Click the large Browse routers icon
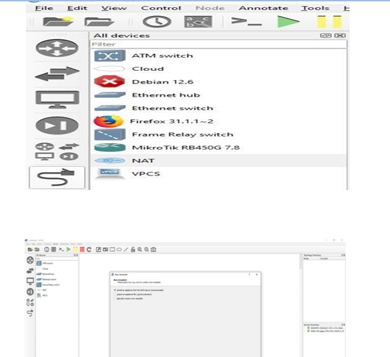The height and width of the screenshot is (357, 390). pos(57,48)
